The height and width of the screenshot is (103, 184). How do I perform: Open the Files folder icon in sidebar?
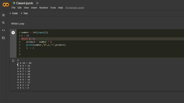coord(3,38)
